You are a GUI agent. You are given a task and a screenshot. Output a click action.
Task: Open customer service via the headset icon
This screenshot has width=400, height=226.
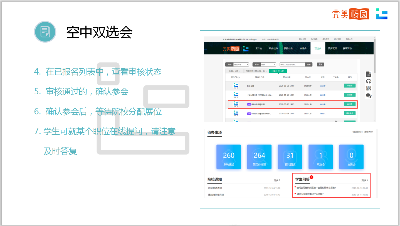(x=369, y=81)
